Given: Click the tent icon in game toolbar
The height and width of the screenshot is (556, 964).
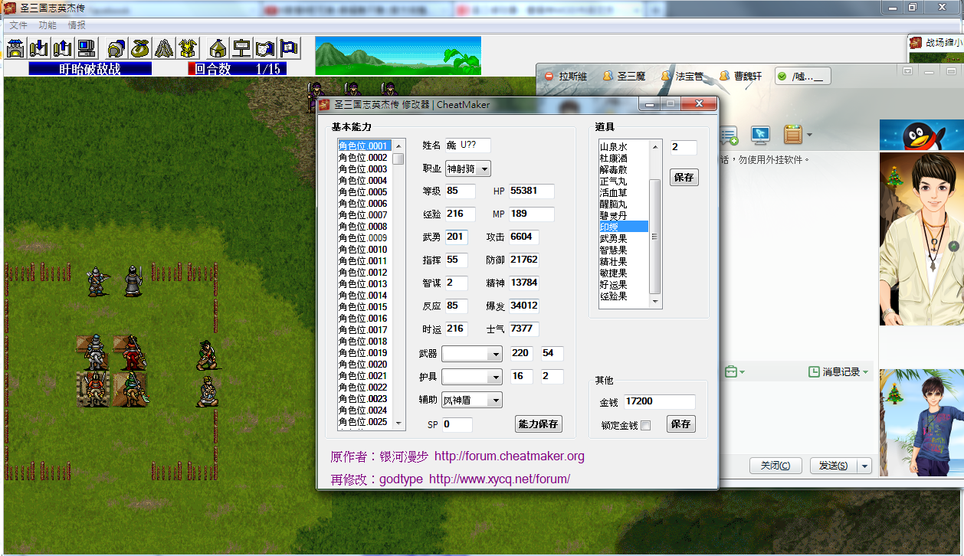Looking at the screenshot, I should click(x=218, y=48).
